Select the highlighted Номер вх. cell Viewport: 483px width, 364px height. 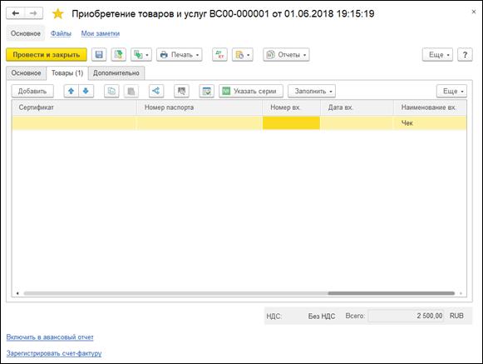coord(291,123)
